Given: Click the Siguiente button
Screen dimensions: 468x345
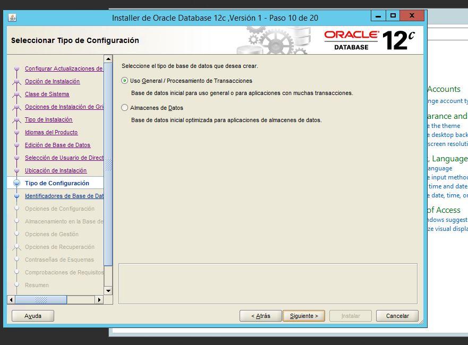Looking at the screenshot, I should pyautogui.click(x=304, y=316).
